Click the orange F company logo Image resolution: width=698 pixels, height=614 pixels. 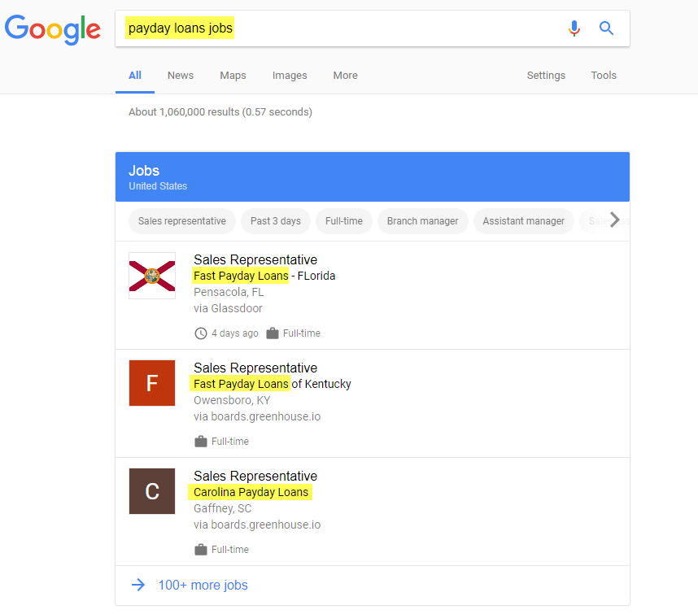point(152,383)
